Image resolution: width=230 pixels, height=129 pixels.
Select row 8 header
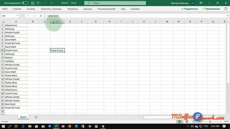[x=3, y=50]
